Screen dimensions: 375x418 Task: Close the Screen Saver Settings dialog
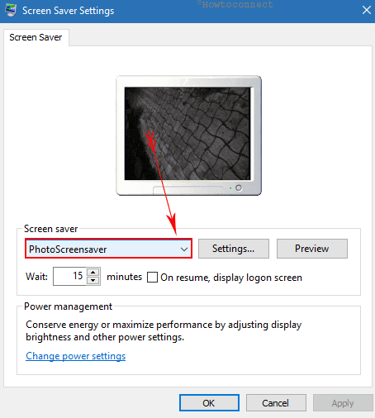(x=367, y=11)
